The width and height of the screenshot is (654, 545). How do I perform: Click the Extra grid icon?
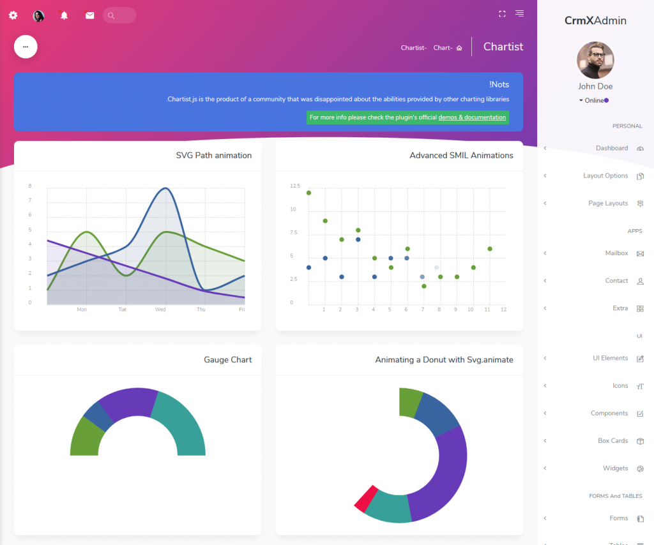(x=640, y=309)
